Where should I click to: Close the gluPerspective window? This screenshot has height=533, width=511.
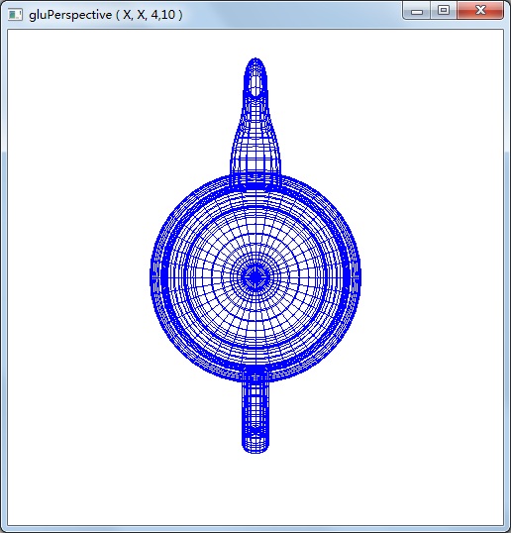(480, 11)
